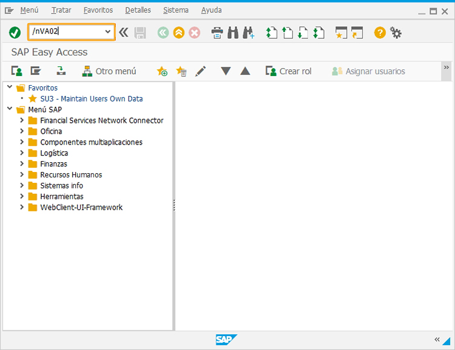Click the window system menu icon
This screenshot has width=455, height=350.
coord(9,11)
